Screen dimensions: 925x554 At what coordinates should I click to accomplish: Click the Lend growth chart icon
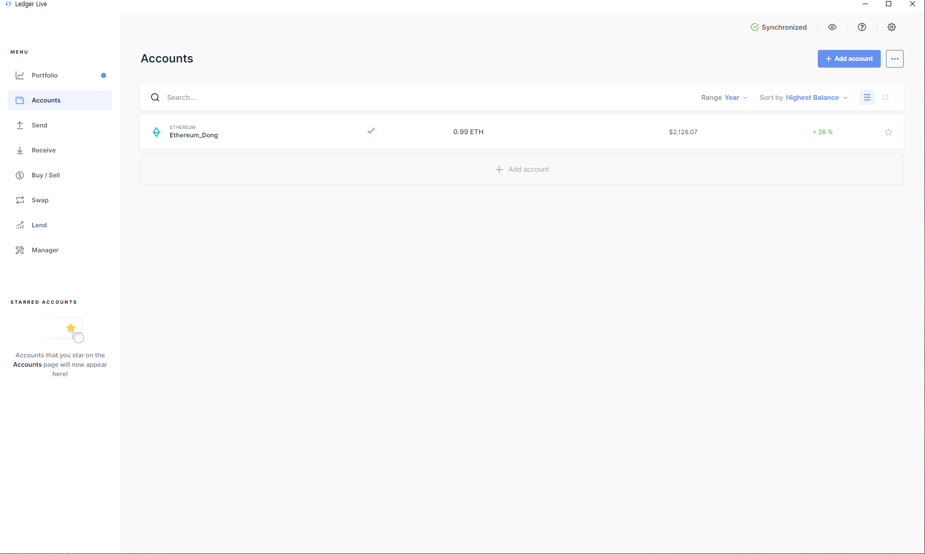pyautogui.click(x=20, y=225)
